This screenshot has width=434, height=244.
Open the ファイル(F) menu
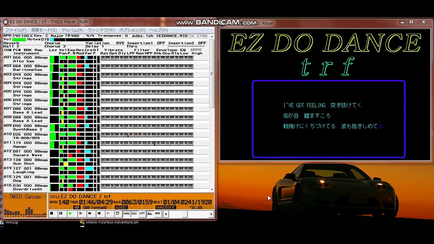pyautogui.click(x=16, y=30)
